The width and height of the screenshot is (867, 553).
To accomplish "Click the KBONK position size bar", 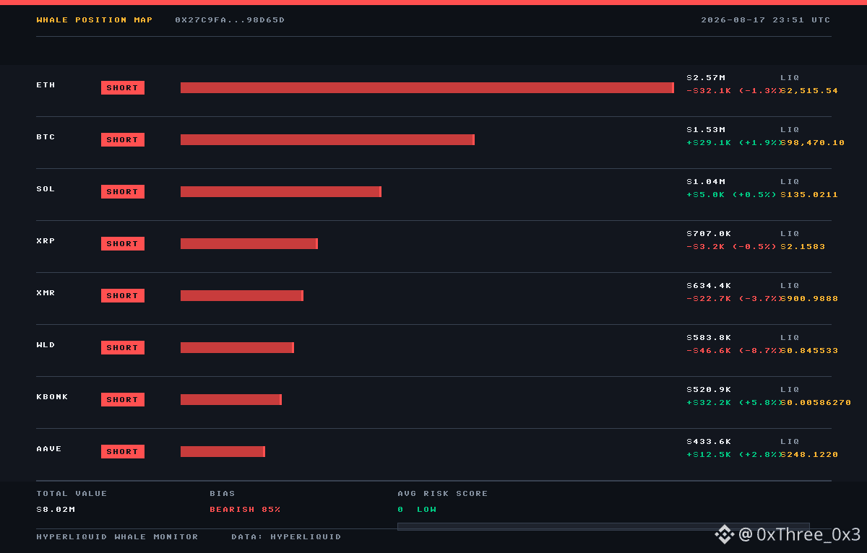I will click(231, 400).
